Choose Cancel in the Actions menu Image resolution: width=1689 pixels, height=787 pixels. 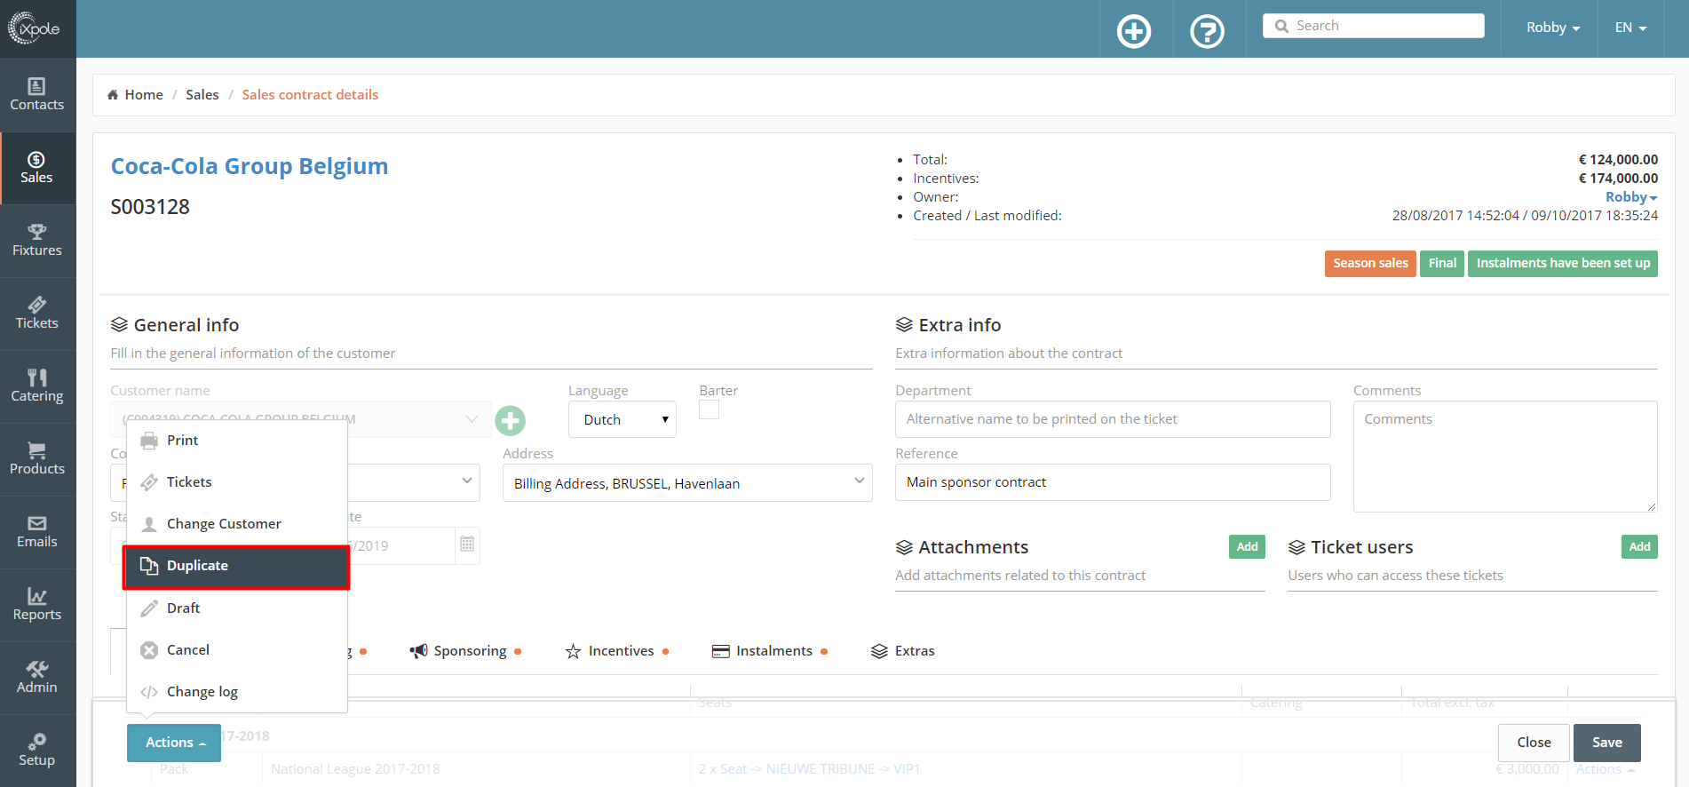click(x=236, y=650)
